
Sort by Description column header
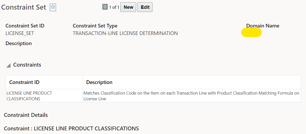(x=192, y=82)
